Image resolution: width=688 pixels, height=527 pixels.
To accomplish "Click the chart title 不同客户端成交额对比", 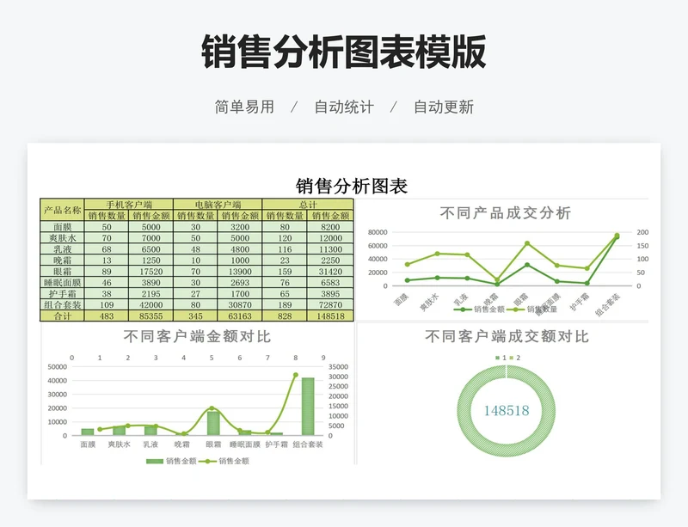I will point(507,336).
